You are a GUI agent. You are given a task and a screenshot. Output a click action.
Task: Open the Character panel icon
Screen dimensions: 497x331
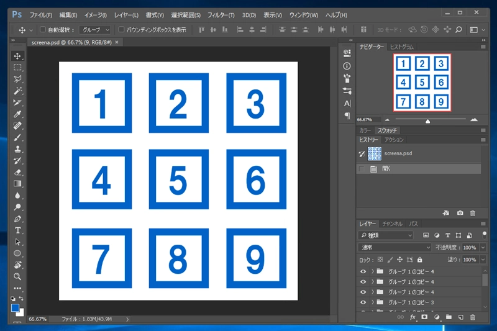[347, 104]
